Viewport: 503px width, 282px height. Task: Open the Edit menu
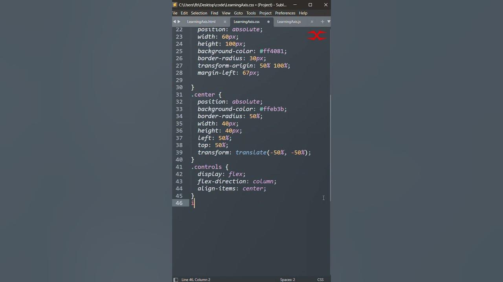(184, 13)
